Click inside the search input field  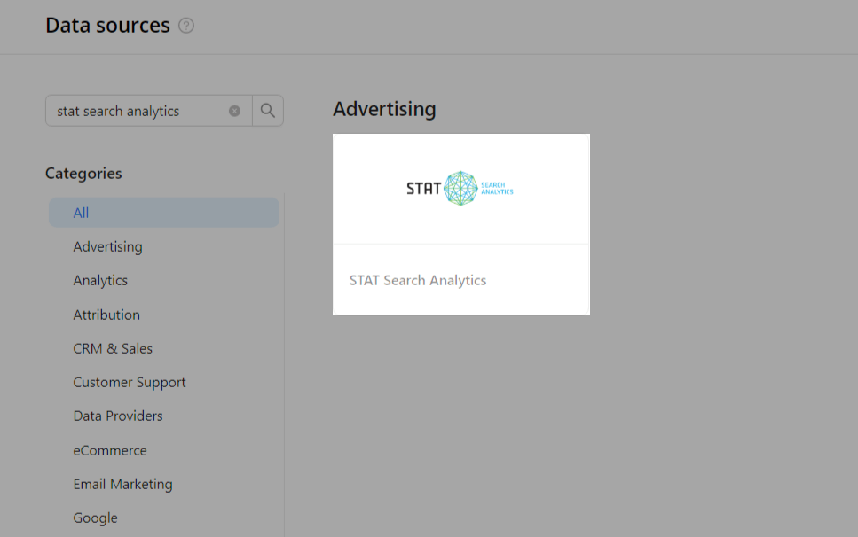click(x=142, y=110)
